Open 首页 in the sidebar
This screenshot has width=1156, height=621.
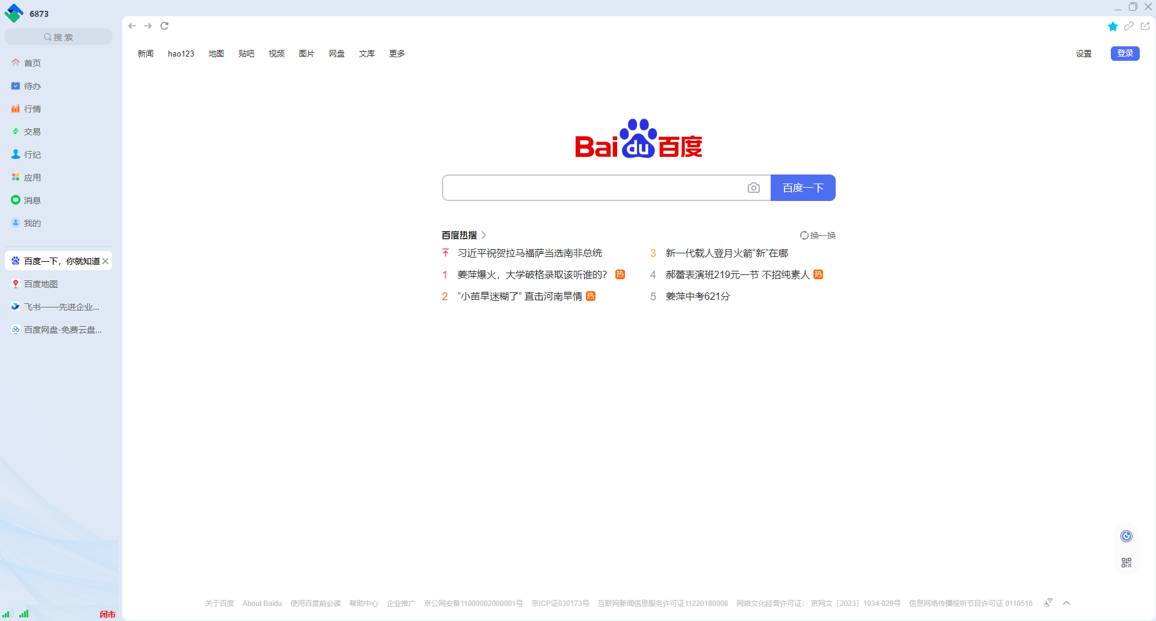point(58,63)
